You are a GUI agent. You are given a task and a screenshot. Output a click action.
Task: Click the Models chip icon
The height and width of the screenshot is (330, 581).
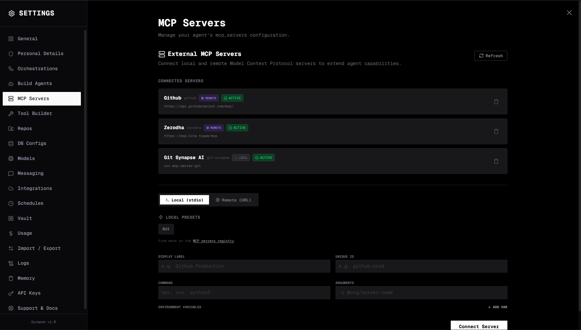tap(11, 158)
